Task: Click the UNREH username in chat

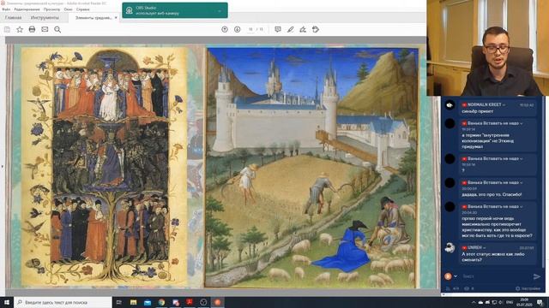Action: coord(474,247)
